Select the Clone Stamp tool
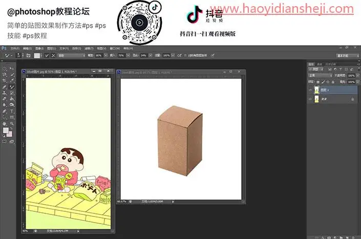The width and height of the screenshot is (361, 239). (4, 93)
